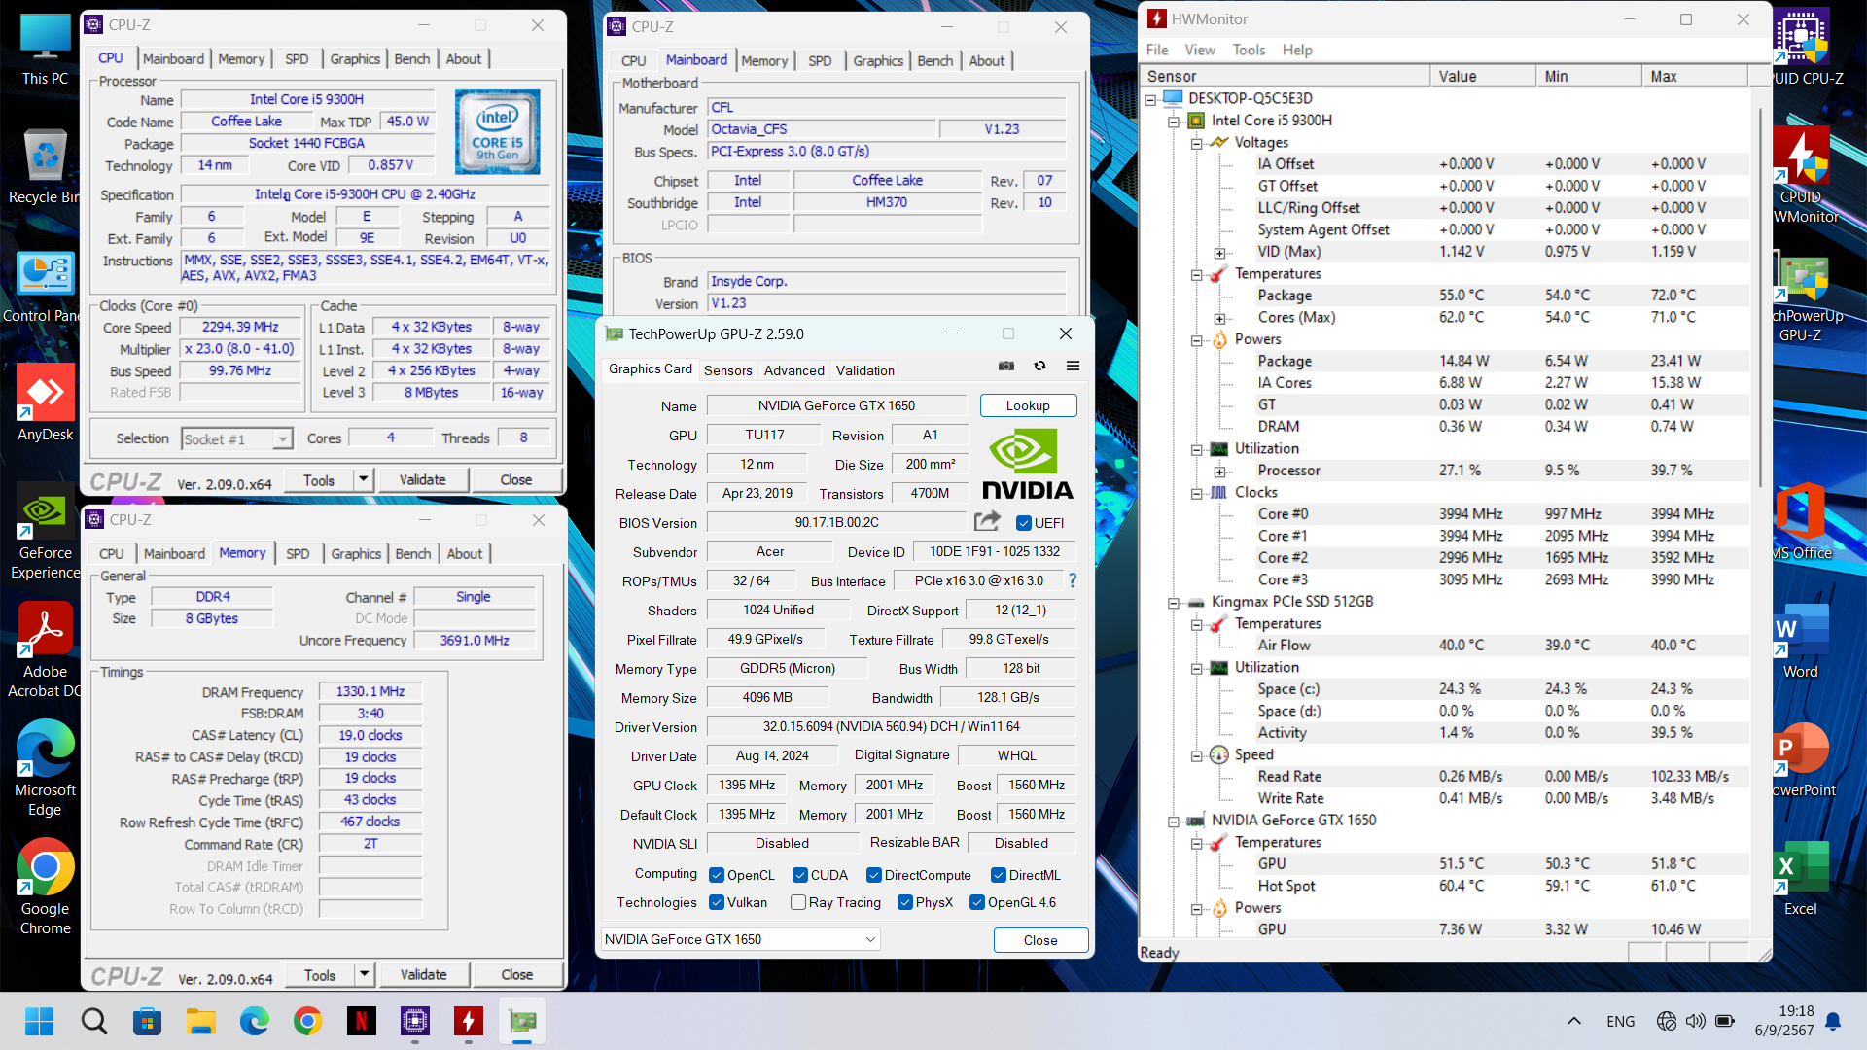The height and width of the screenshot is (1050, 1867).
Task: Open the Socket #1 selection dropdown
Action: point(237,439)
